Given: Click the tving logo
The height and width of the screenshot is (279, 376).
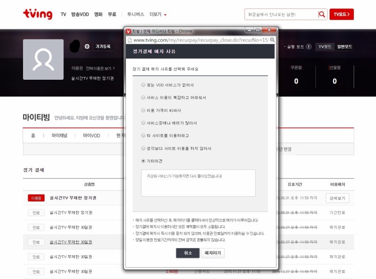Looking at the screenshot, I should pos(38,14).
